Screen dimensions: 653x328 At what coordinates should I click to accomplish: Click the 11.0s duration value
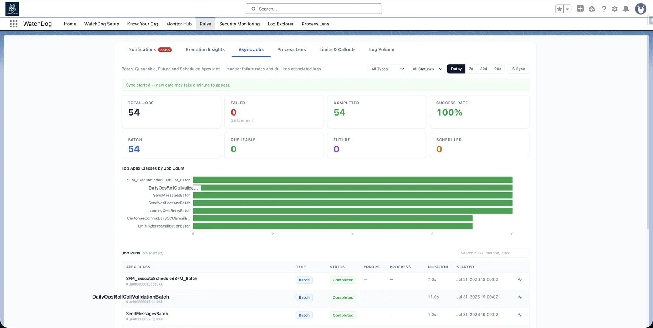pyautogui.click(x=433, y=297)
